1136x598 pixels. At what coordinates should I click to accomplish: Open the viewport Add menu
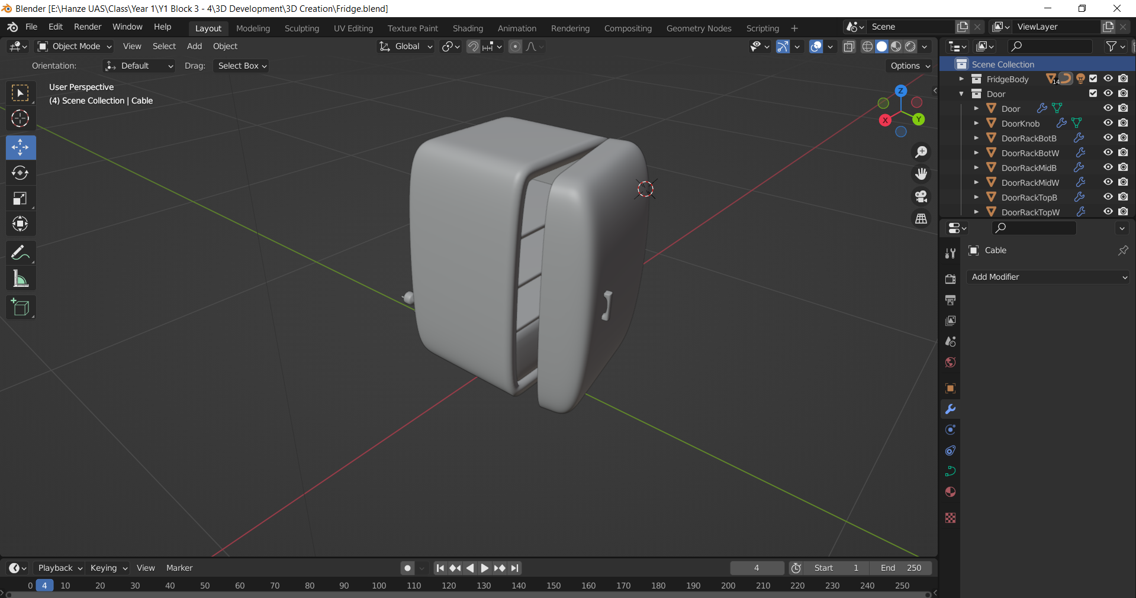coord(194,46)
